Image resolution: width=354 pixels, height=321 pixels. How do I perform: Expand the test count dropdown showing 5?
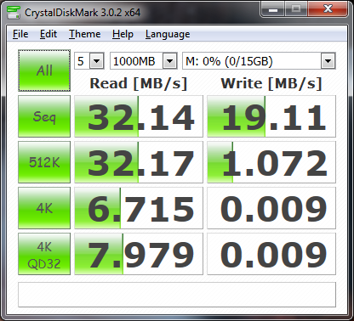pos(97,61)
